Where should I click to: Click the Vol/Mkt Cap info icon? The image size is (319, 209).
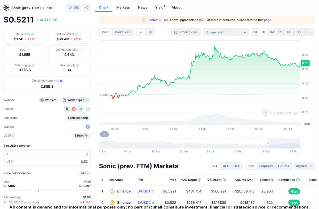[x=82, y=50]
